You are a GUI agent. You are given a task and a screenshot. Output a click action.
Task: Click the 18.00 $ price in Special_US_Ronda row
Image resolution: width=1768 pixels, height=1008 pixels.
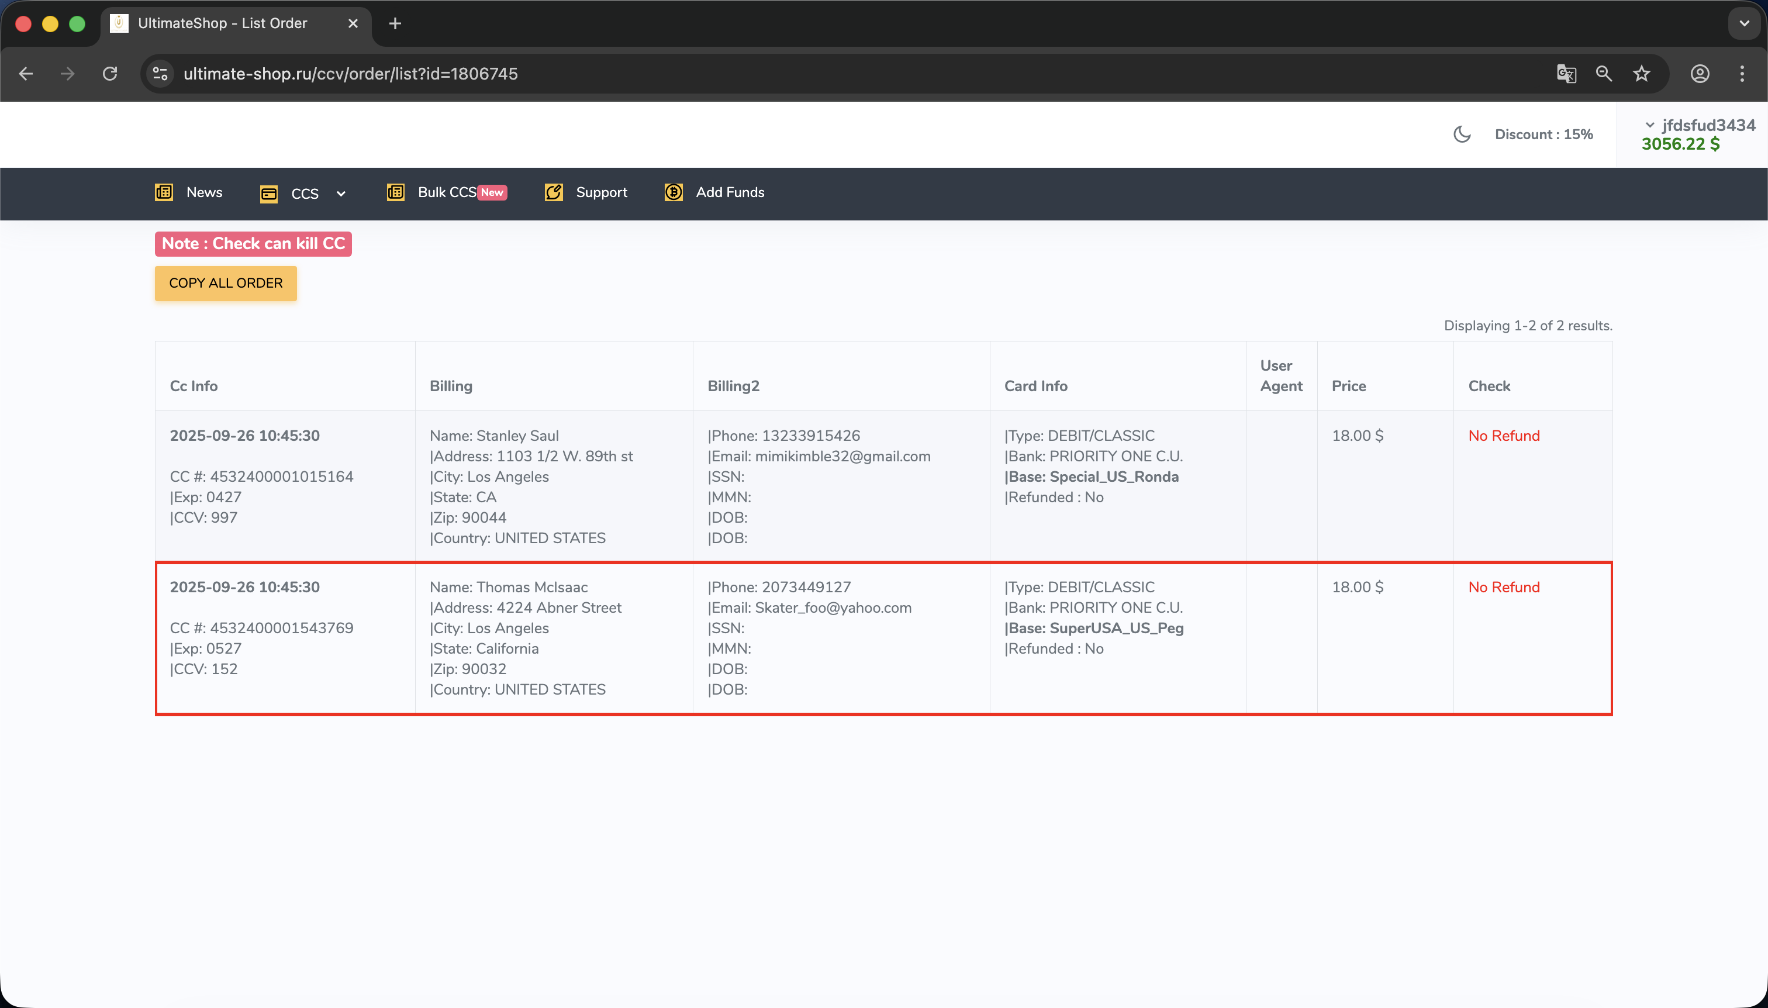(x=1358, y=436)
